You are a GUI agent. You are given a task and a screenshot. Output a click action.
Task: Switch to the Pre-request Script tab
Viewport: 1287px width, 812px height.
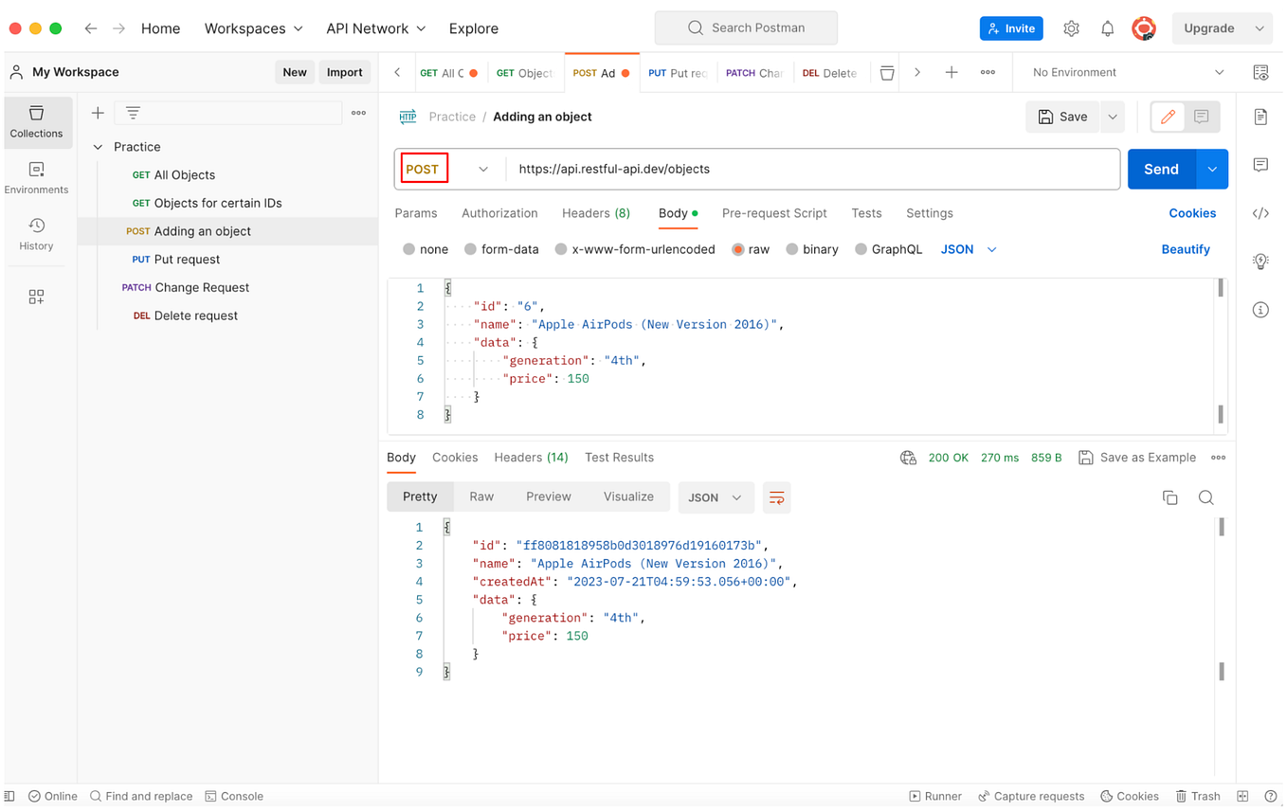pos(774,213)
